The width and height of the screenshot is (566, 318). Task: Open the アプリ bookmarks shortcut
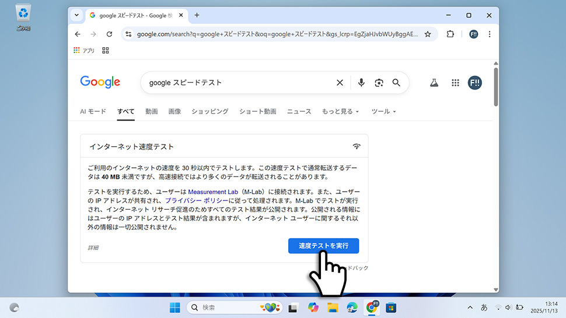(84, 51)
